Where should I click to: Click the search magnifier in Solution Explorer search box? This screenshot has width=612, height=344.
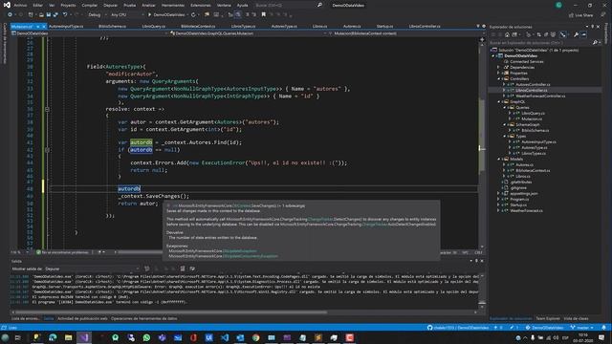click(595, 42)
